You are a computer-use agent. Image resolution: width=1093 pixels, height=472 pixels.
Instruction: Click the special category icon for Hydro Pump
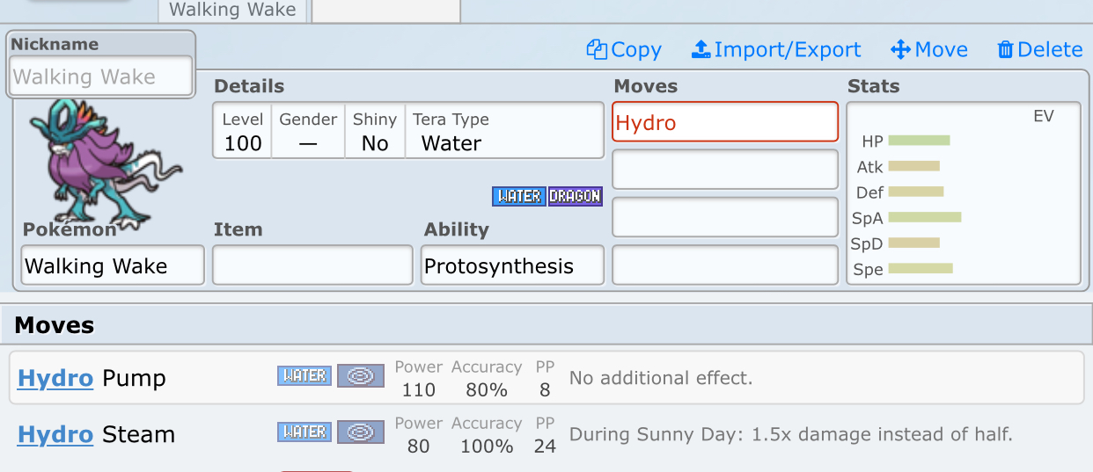click(x=361, y=376)
